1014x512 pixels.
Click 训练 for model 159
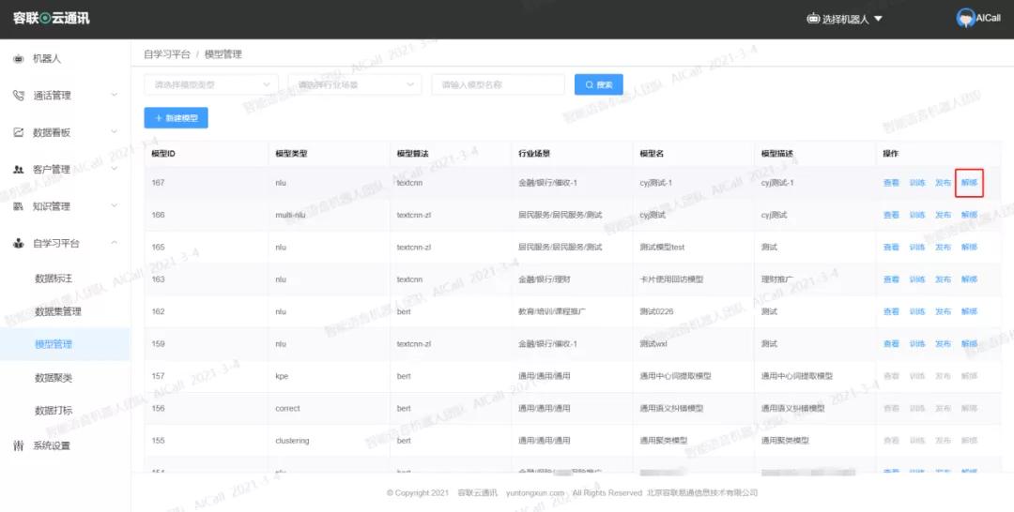tap(917, 344)
